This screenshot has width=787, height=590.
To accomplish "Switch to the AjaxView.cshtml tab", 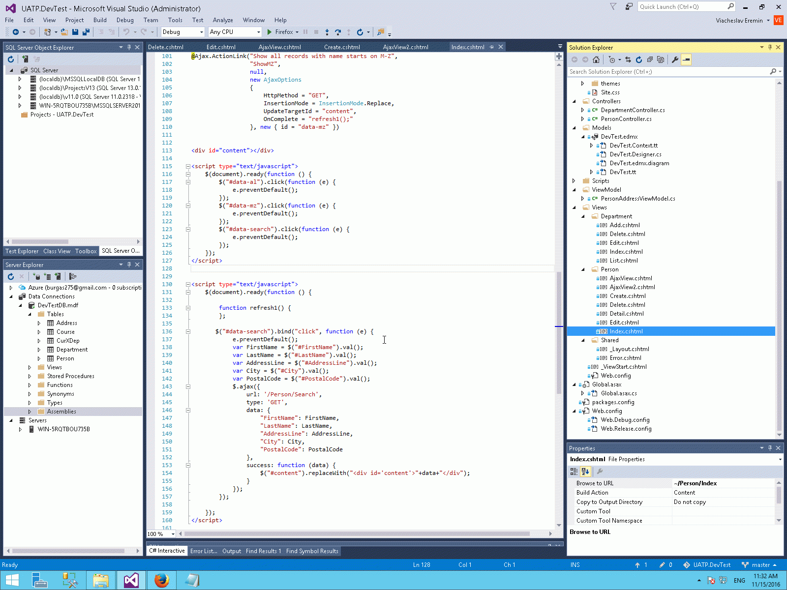I will coord(279,47).
